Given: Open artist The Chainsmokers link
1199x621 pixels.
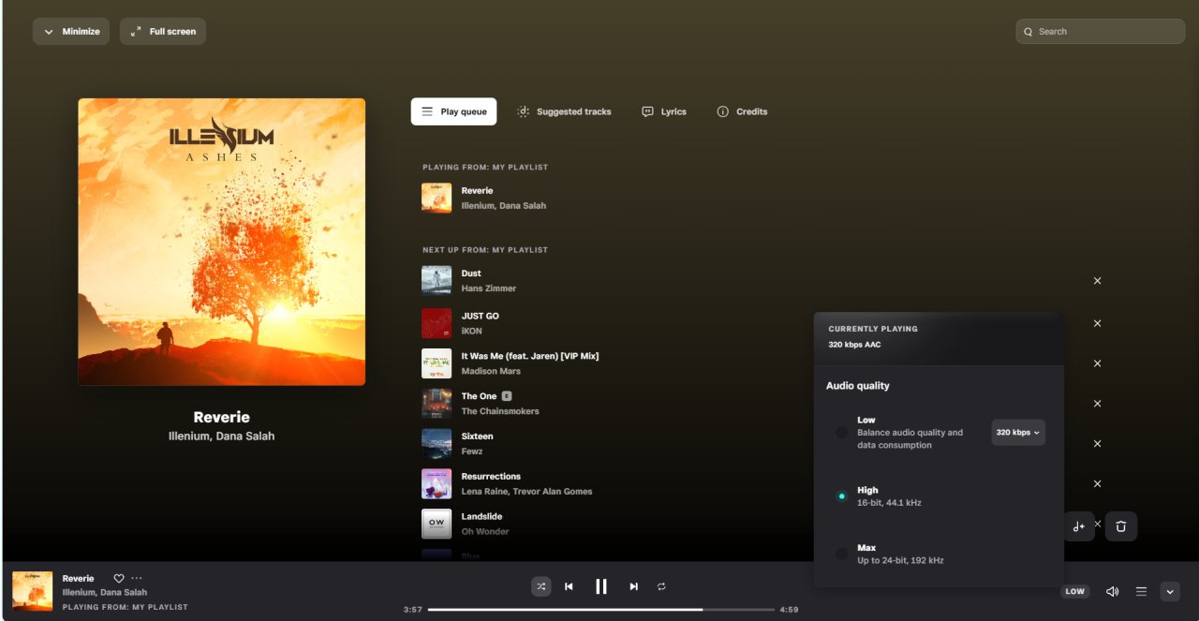Looking at the screenshot, I should [500, 411].
